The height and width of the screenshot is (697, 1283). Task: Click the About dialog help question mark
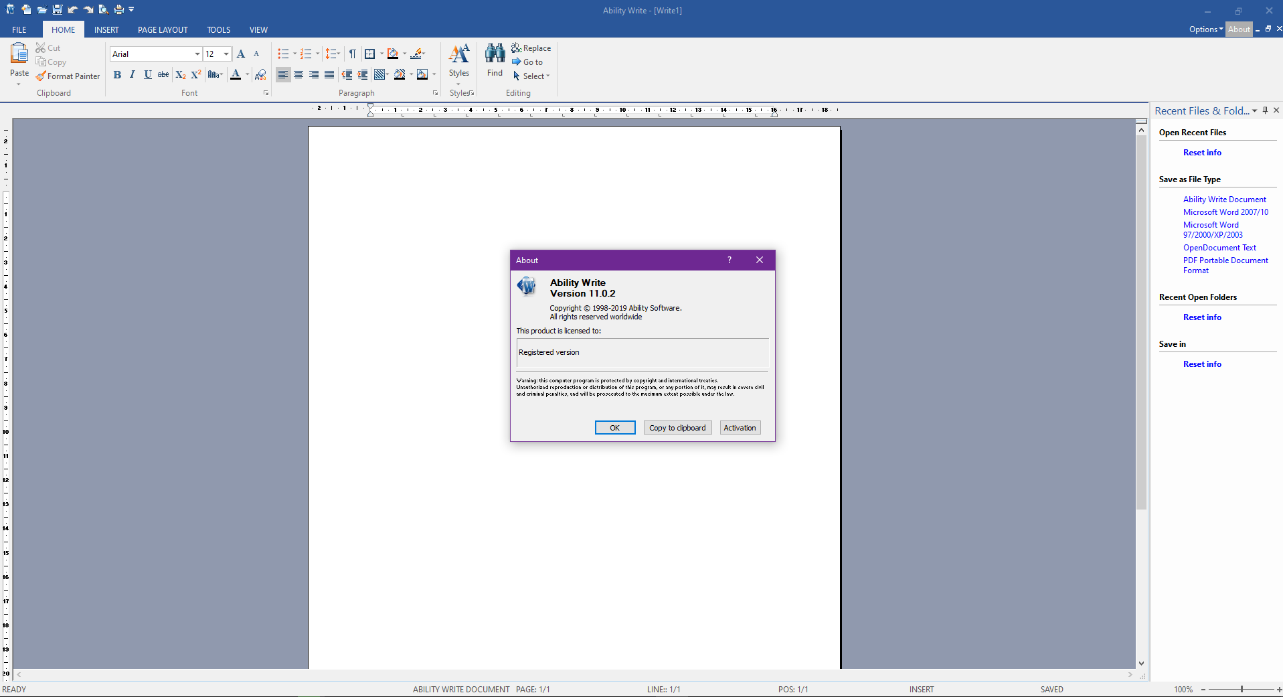[730, 260]
